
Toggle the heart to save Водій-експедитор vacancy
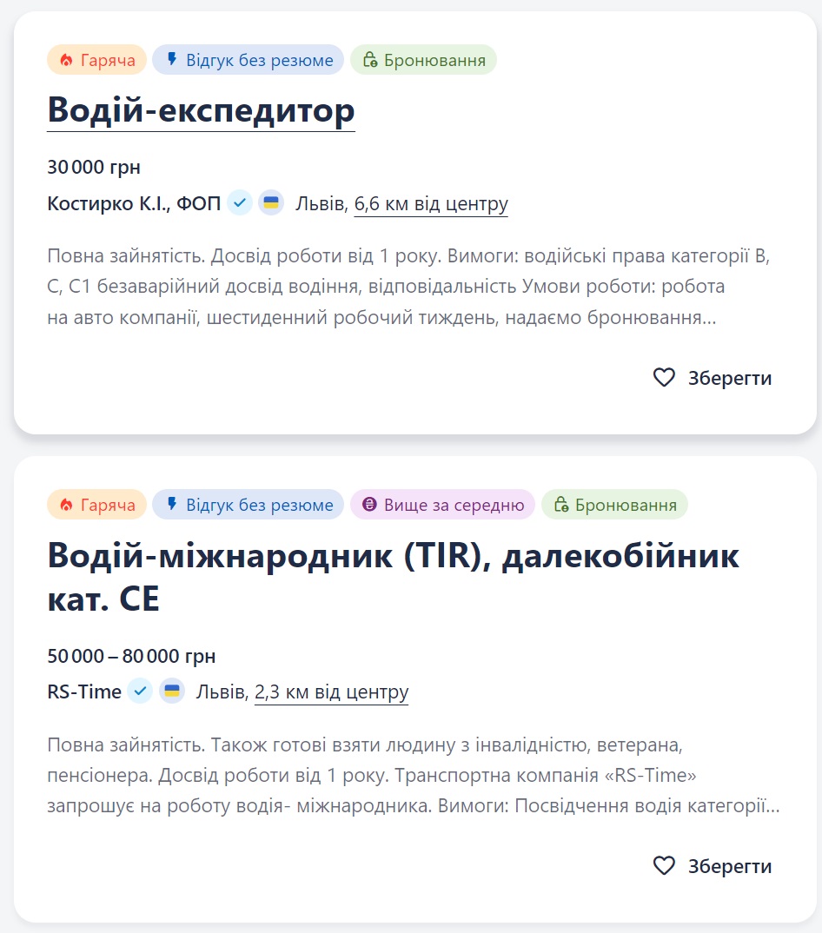coord(666,378)
